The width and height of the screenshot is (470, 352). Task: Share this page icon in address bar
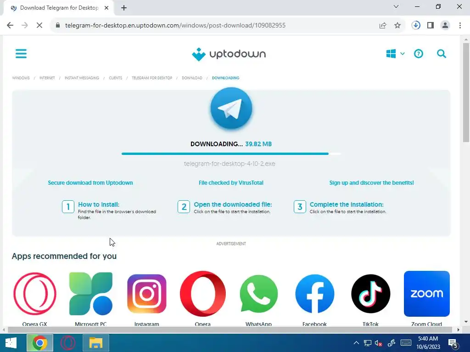(x=383, y=26)
